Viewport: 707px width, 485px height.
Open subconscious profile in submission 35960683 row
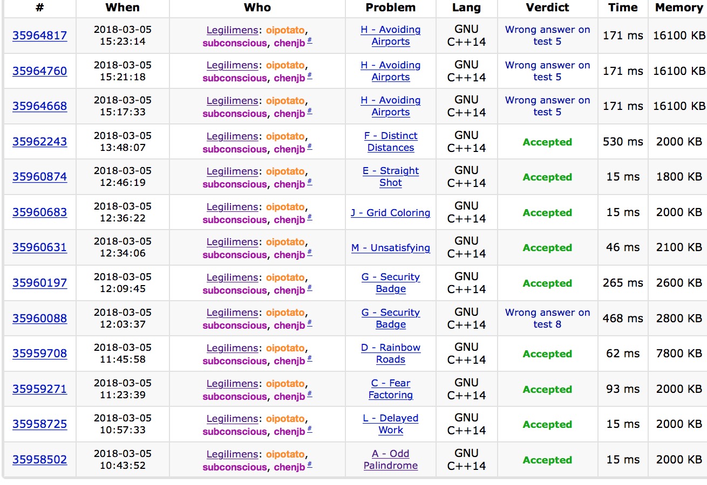tap(234, 220)
